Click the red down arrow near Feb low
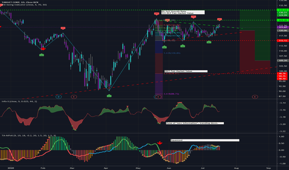Image resolution: width=289 pixels, height=170 pixels. point(43,49)
